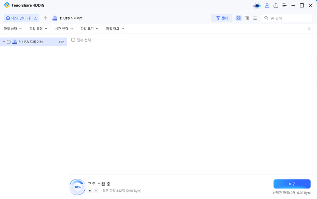Click the Tenorshare 4DDiG logo
The image size is (317, 199).
(x=7, y=5)
